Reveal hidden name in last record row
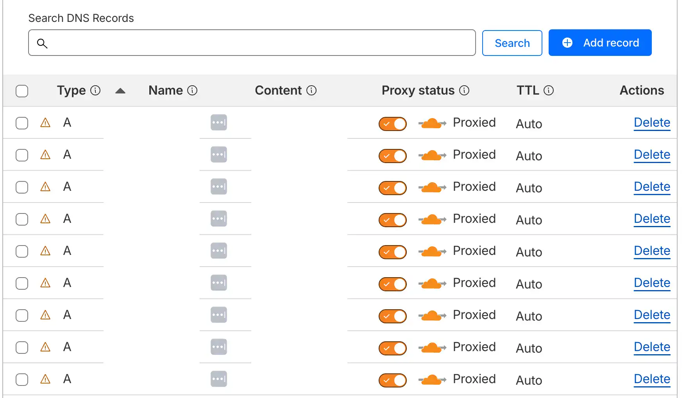This screenshot has height=398, width=694. 219,379
